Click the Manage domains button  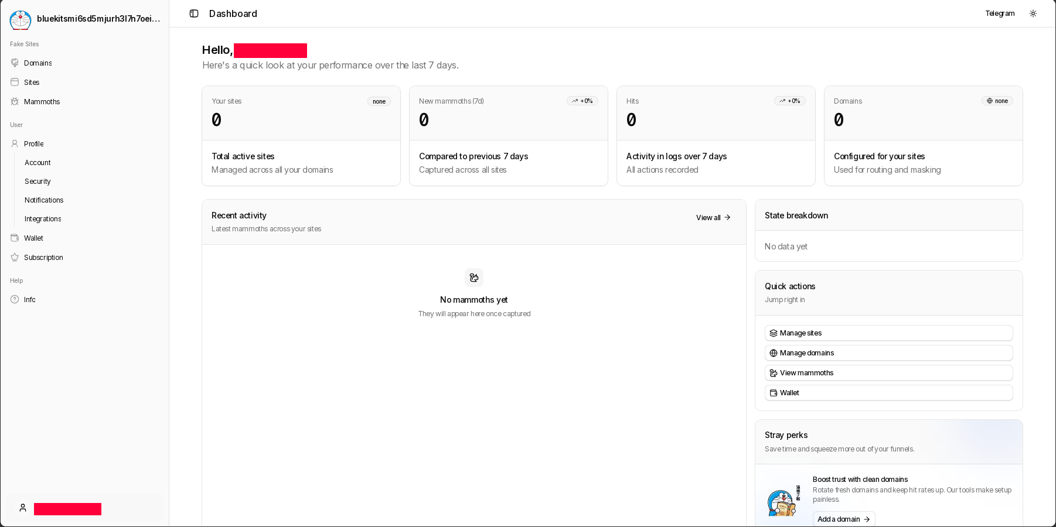(x=889, y=353)
